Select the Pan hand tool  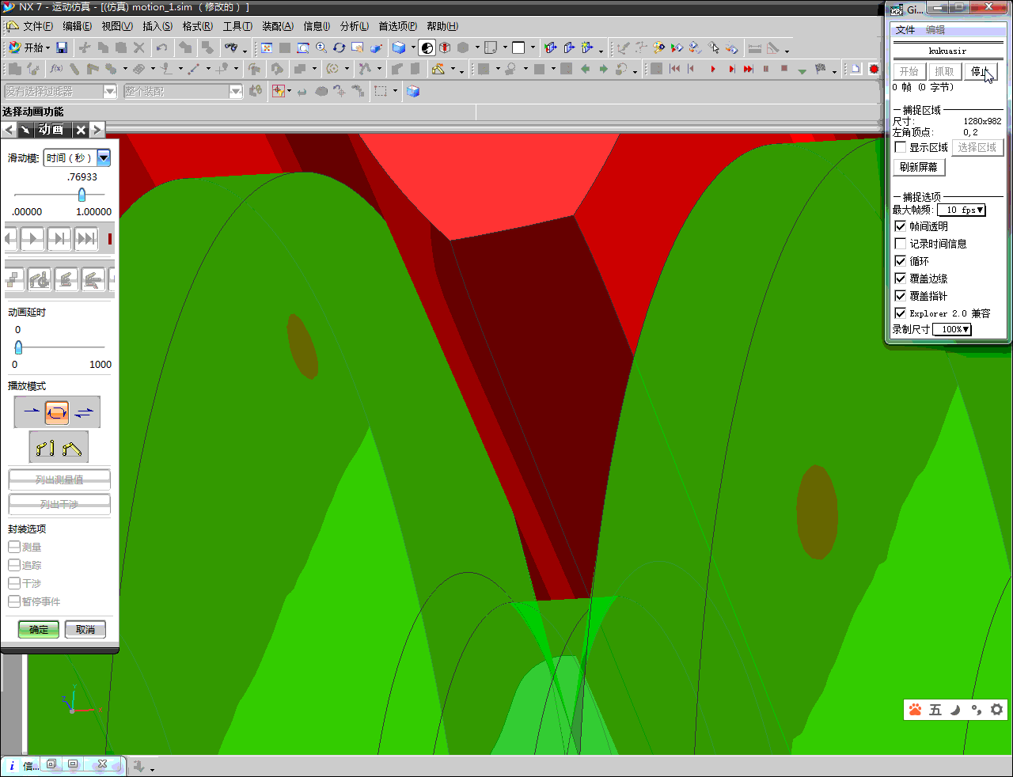(x=357, y=47)
